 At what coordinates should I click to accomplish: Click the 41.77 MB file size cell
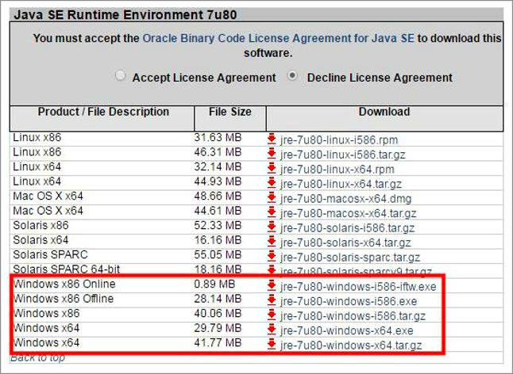tap(218, 342)
